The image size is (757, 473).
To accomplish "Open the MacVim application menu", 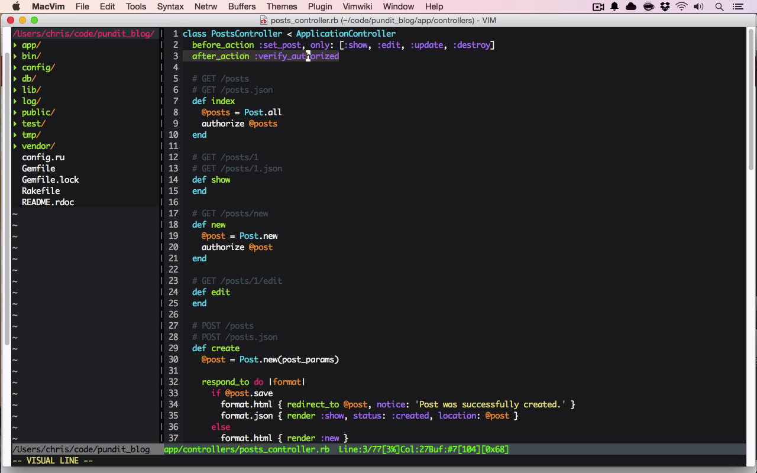I will [49, 7].
